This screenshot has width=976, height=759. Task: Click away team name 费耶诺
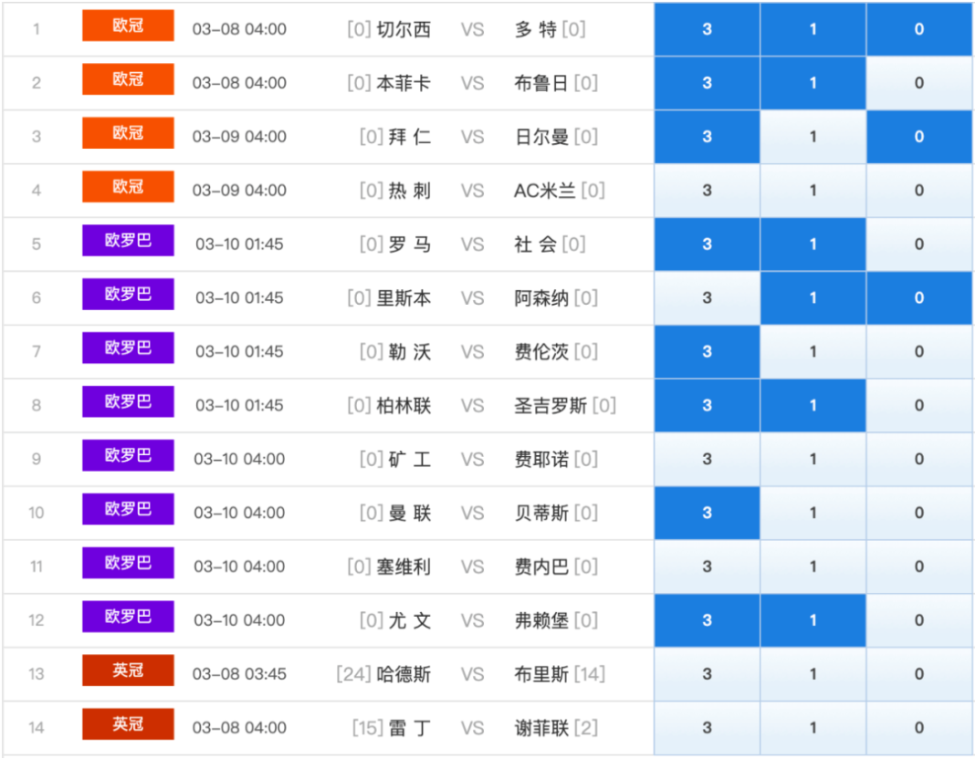point(541,459)
